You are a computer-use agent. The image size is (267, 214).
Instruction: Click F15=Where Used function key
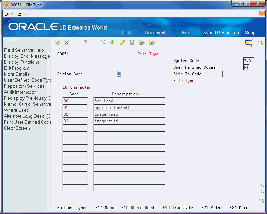138,208
